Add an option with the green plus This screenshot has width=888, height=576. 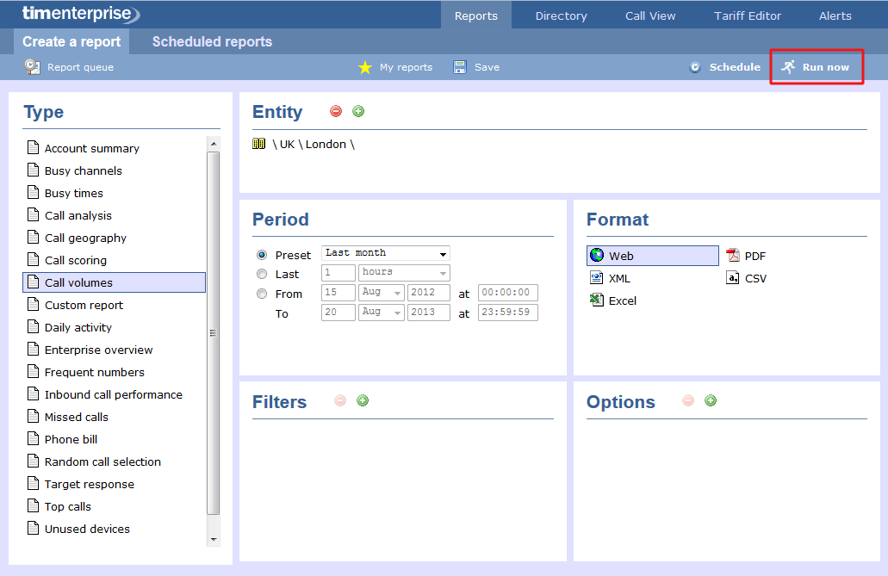(711, 400)
